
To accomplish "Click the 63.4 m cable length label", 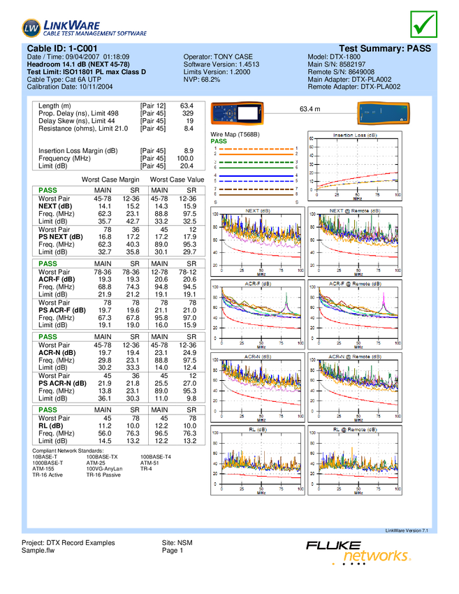I will (x=309, y=109).
